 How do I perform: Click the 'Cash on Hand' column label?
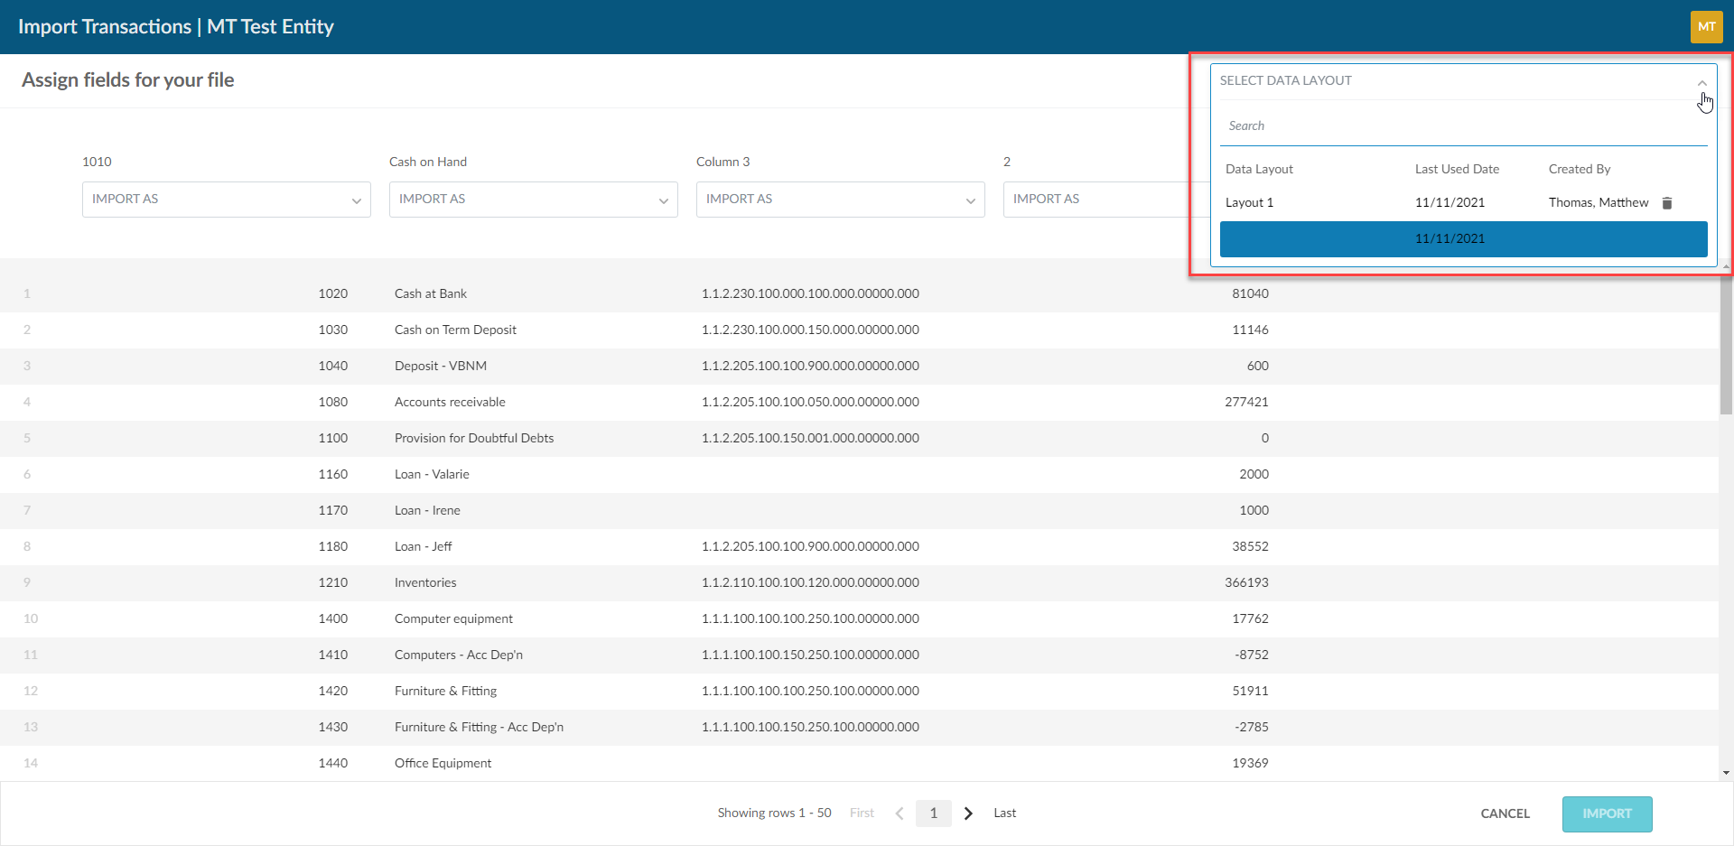(x=428, y=163)
